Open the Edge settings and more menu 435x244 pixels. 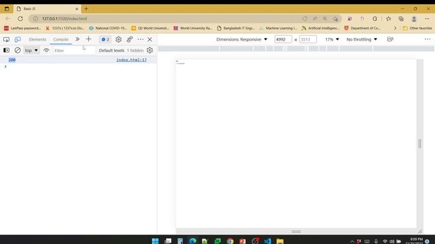pos(427,18)
